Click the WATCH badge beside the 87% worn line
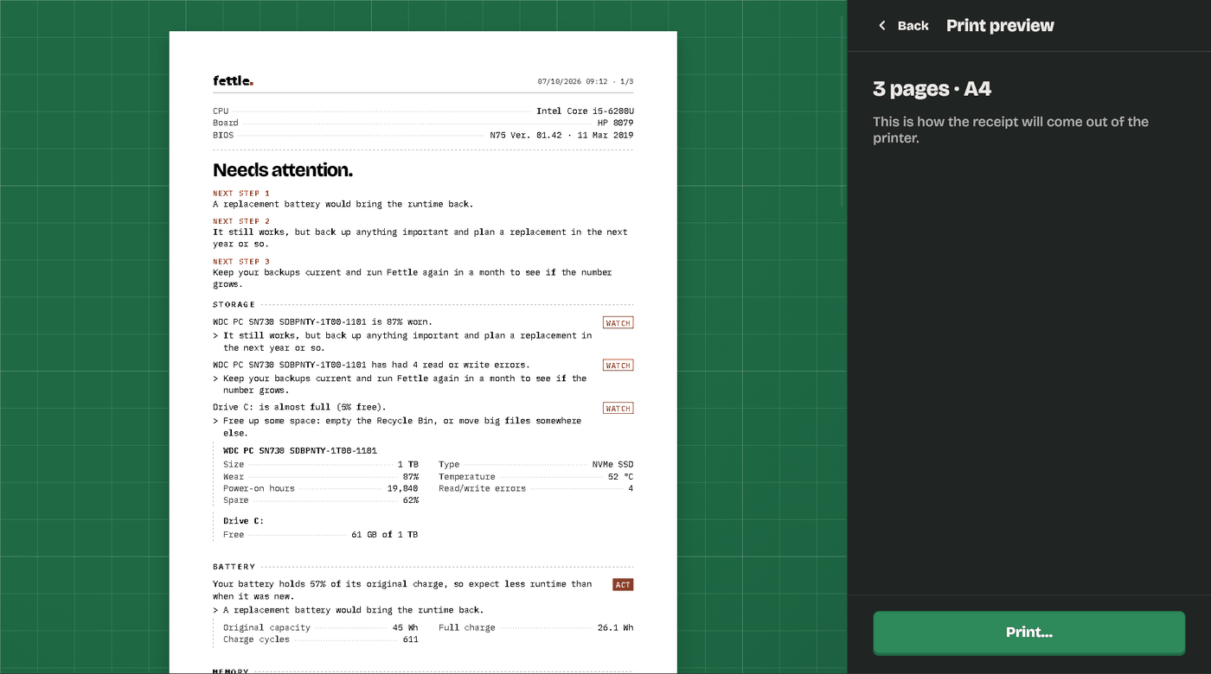 coord(618,323)
